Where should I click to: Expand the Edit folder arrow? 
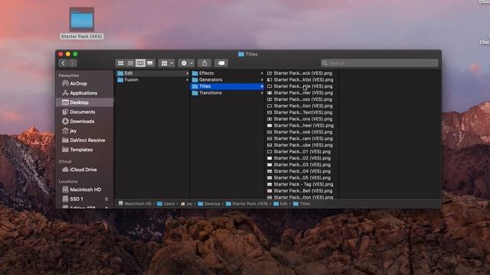187,73
